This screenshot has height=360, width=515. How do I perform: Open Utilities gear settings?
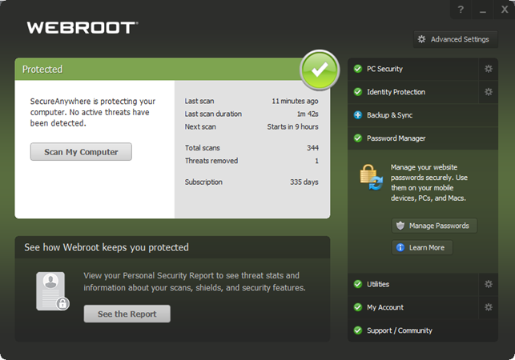click(x=489, y=284)
